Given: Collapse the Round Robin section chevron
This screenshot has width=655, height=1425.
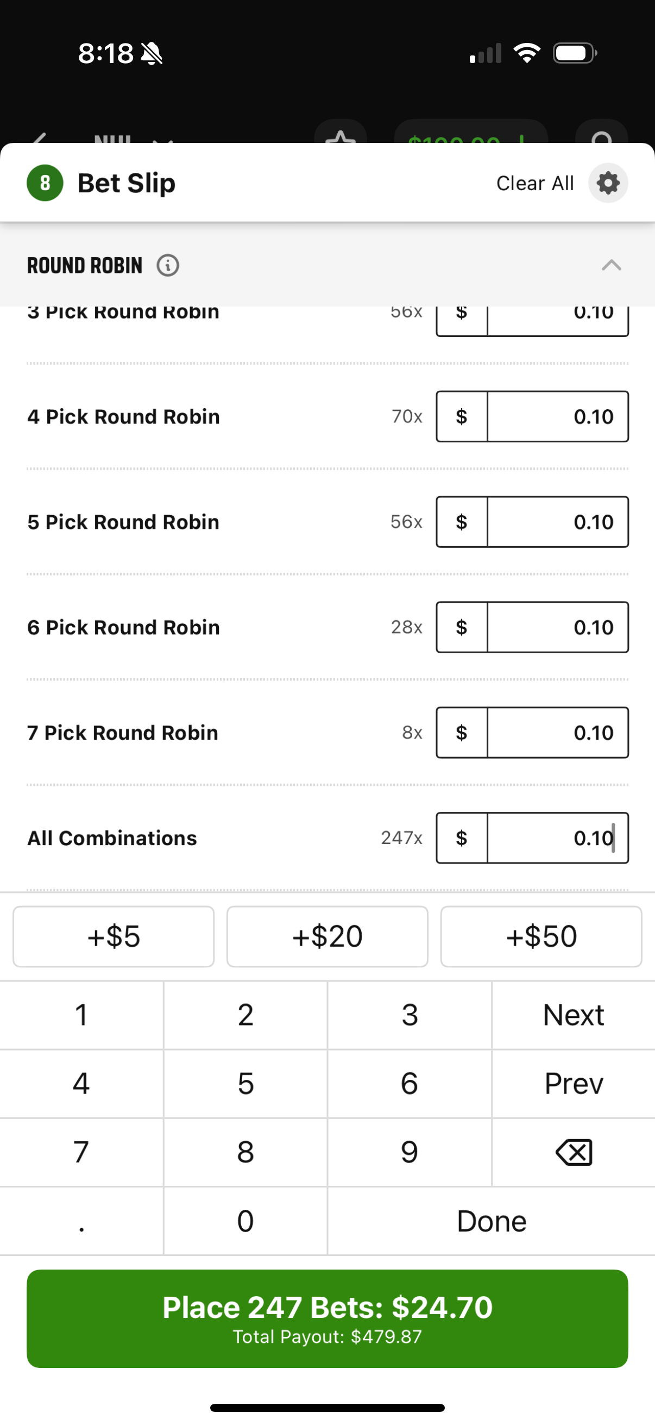Looking at the screenshot, I should point(612,266).
